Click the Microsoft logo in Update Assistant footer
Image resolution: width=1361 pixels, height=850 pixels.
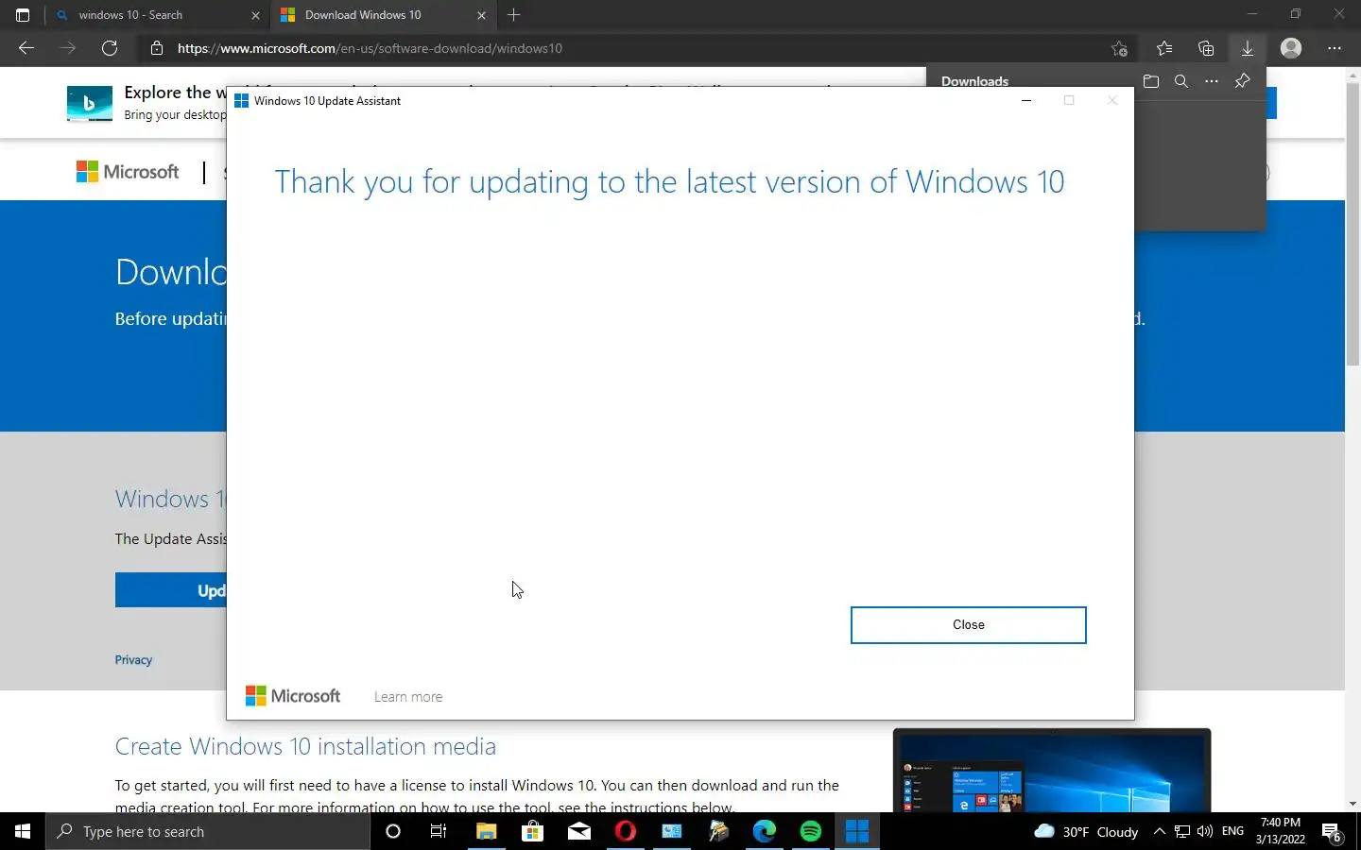293,696
